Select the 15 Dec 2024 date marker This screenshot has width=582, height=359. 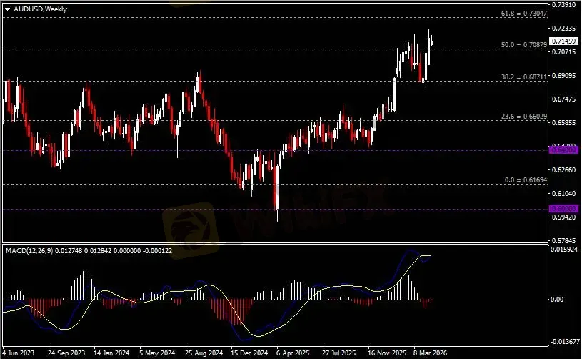248,353
